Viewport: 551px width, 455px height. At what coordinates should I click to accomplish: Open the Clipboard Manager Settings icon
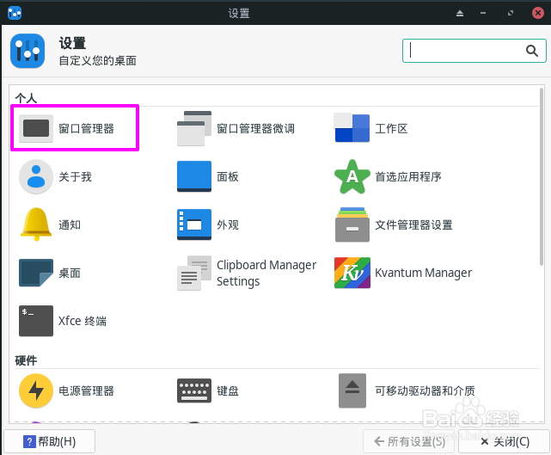pos(194,273)
